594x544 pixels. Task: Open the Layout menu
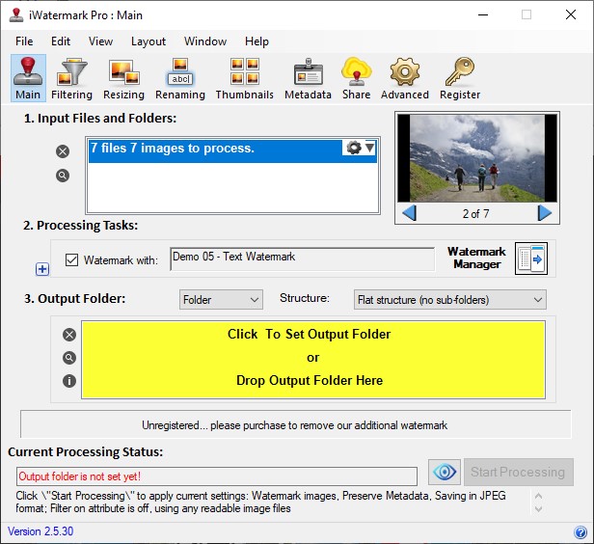tap(148, 41)
